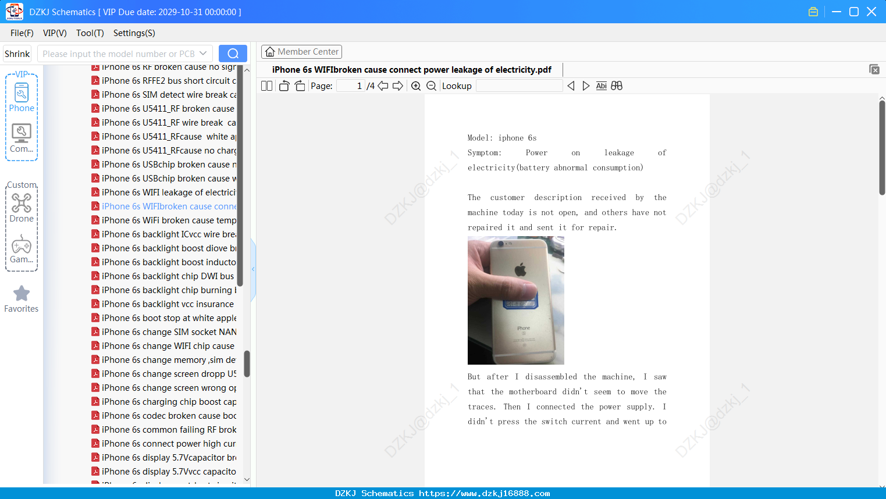The height and width of the screenshot is (499, 886).
Task: Click the PDF viewer vertical scrollbar thumb
Action: [x=882, y=148]
